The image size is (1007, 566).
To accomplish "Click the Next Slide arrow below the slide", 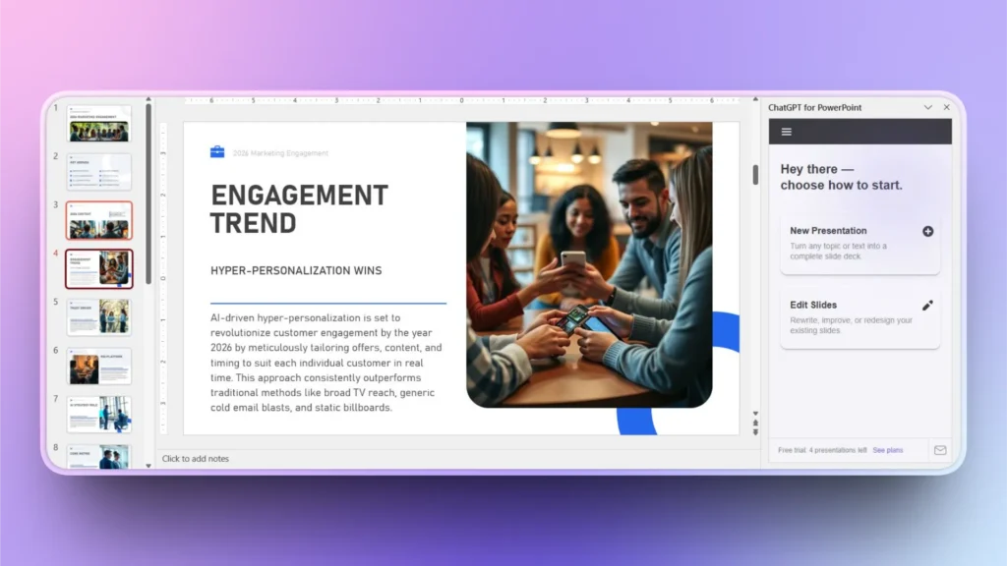I will coord(755,430).
